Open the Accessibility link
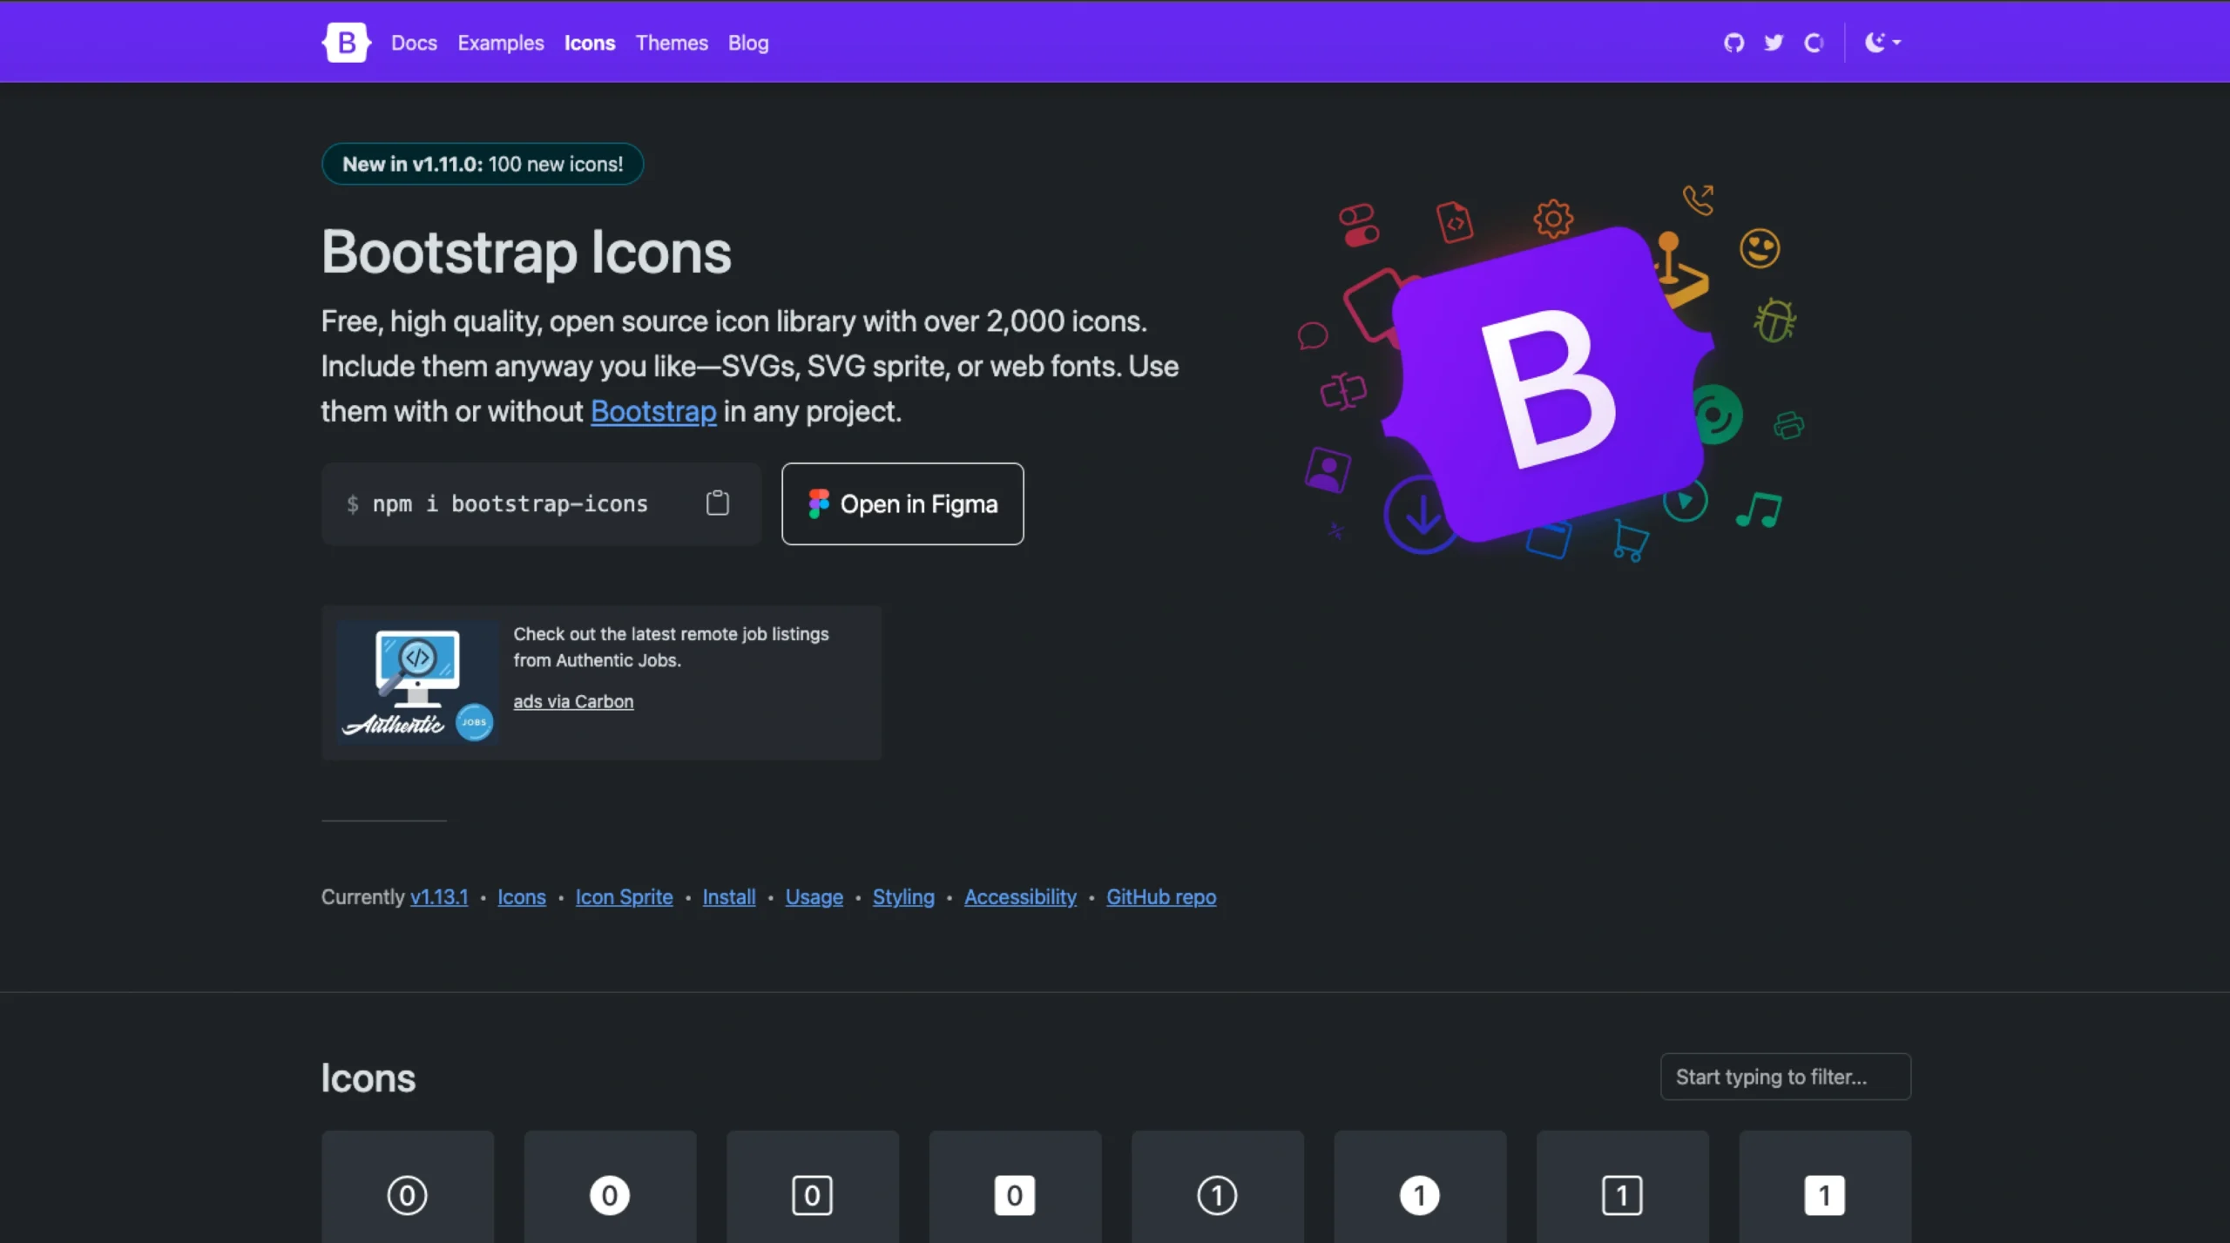Viewport: 2230px width, 1243px height. coord(1020,897)
